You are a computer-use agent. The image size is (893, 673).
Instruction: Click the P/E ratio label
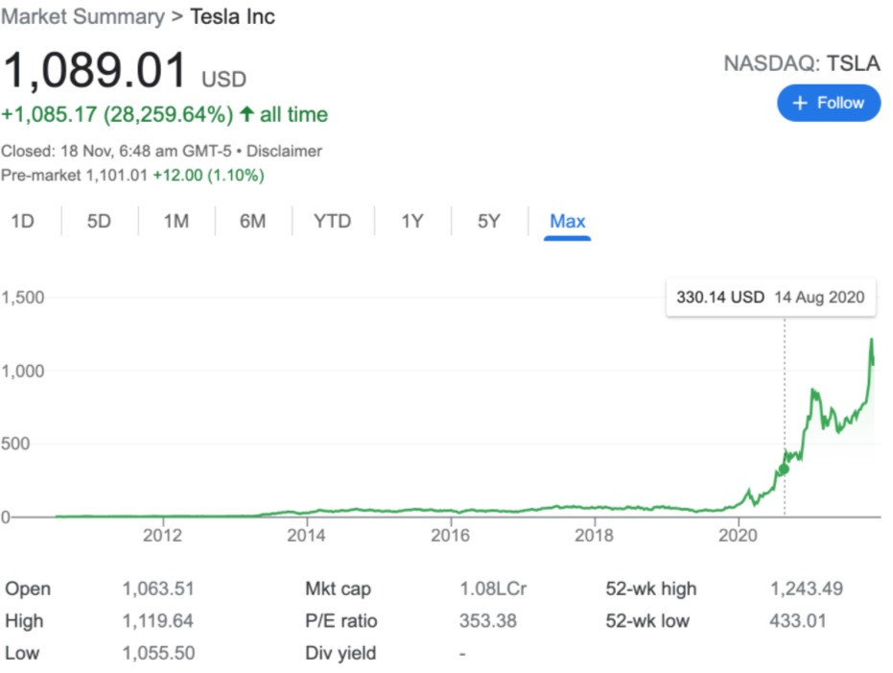[341, 620]
